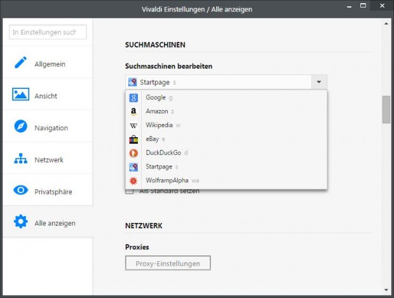394x298 pixels.
Task: Click the scrollbar up arrow
Action: pyautogui.click(x=386, y=24)
